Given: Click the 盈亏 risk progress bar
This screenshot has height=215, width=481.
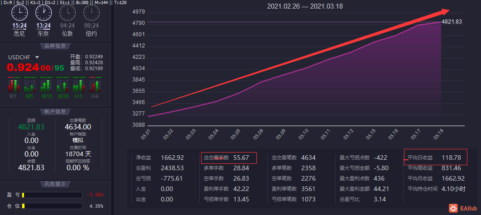Looking at the screenshot, I should click(52, 195).
